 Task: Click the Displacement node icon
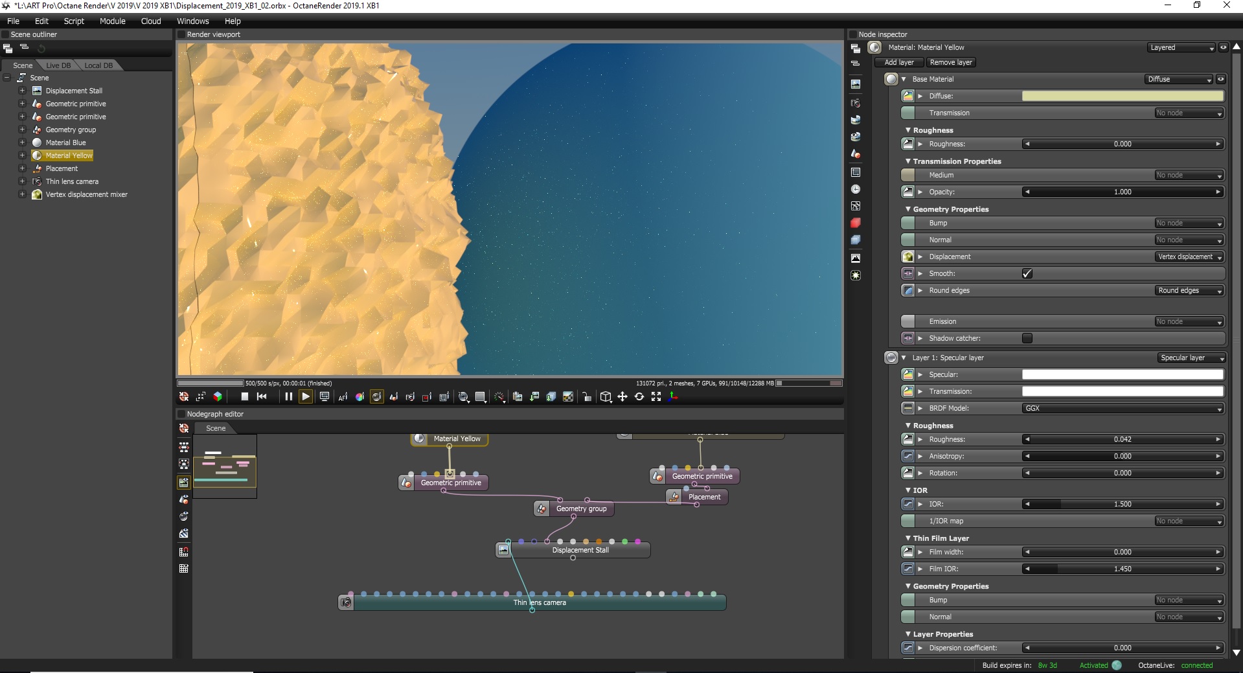coord(908,257)
